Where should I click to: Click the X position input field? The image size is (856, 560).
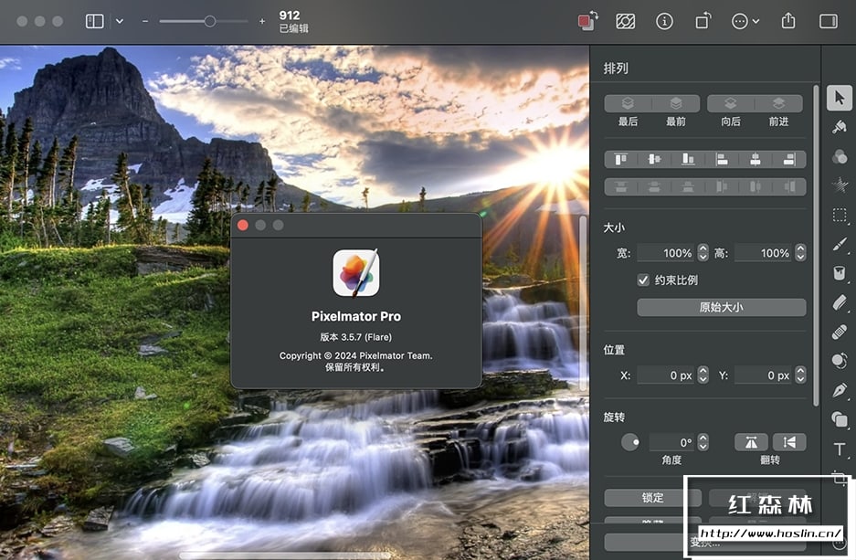(x=664, y=375)
